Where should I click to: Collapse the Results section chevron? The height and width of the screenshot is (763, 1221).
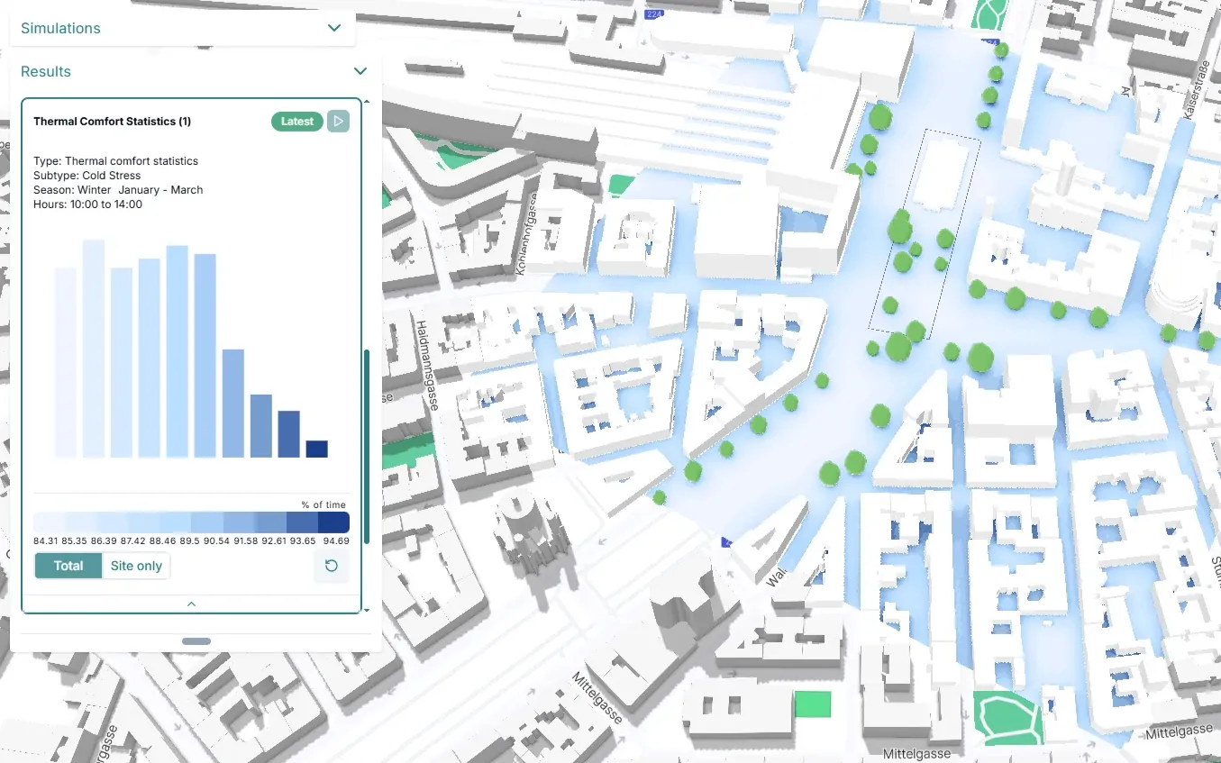[x=360, y=71]
